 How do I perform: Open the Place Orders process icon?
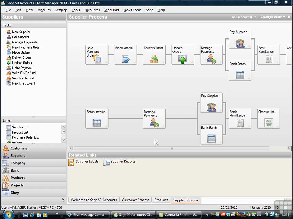pos(125,59)
